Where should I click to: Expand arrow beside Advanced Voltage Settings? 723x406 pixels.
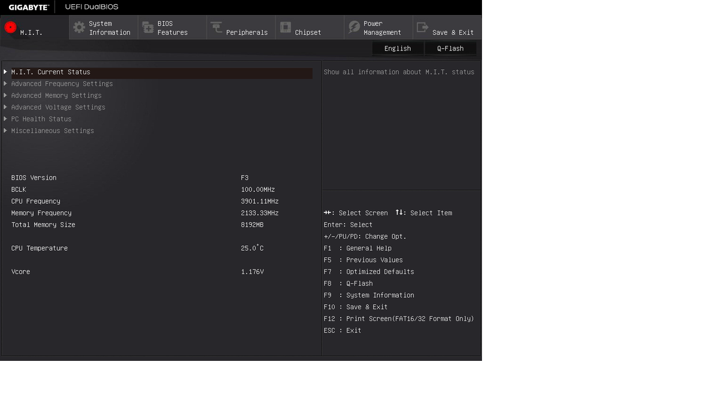5,107
